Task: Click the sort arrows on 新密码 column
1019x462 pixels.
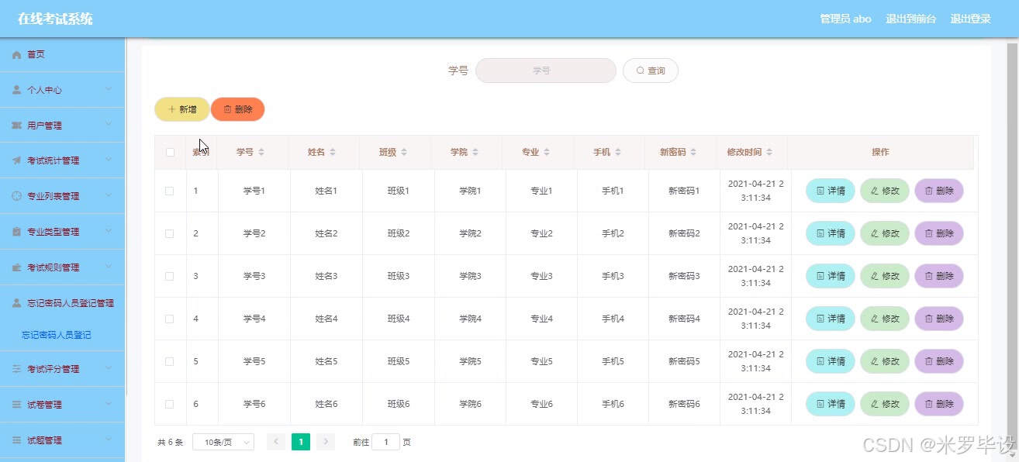Action: 694,152
